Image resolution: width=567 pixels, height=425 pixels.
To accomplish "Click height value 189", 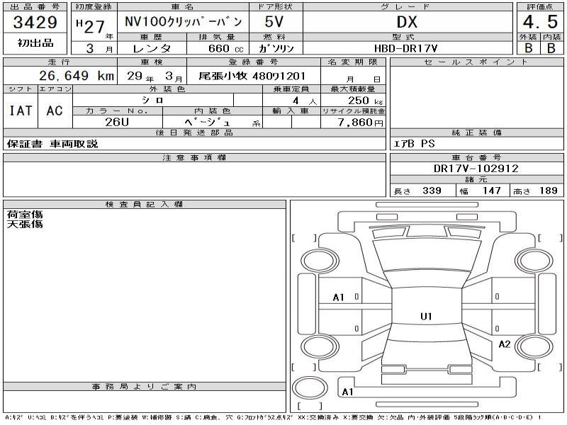I will [548, 191].
